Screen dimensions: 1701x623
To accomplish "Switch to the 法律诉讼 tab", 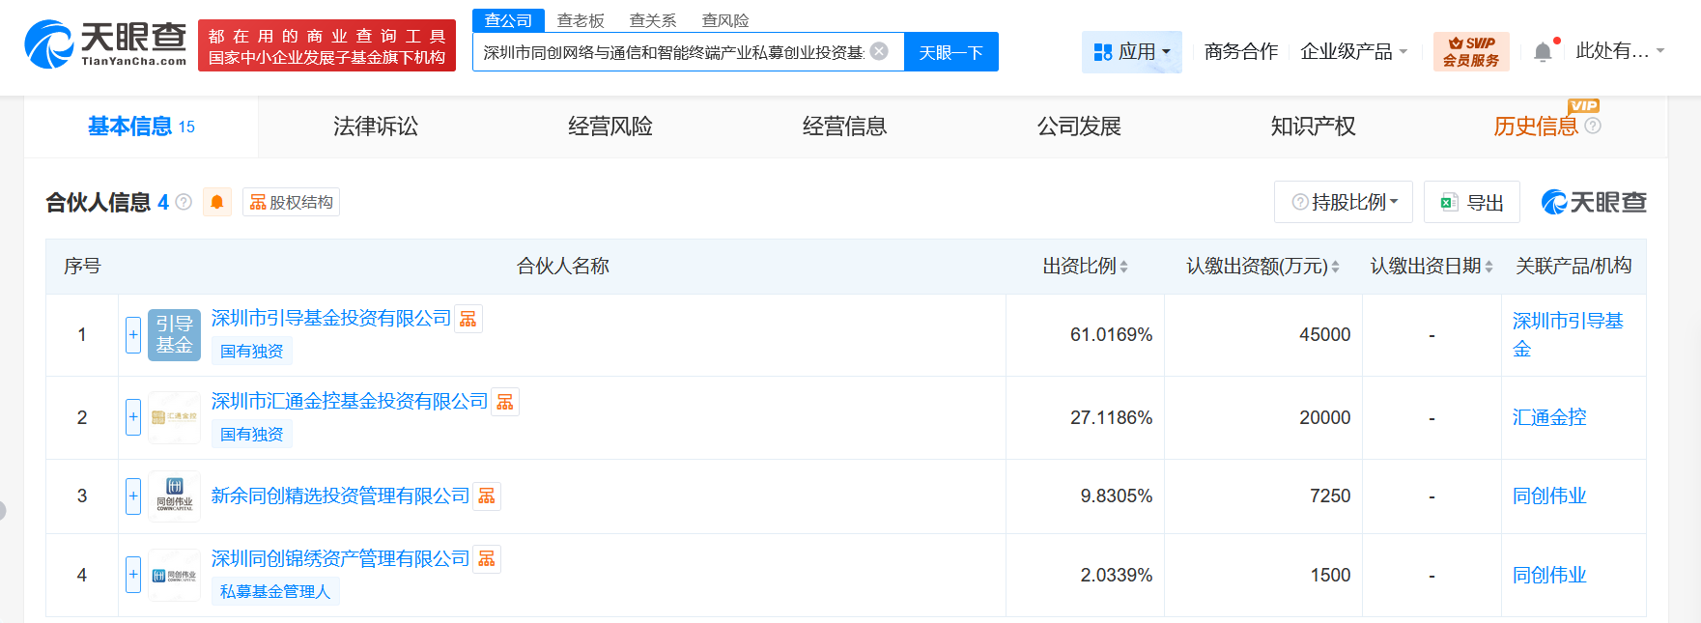I will (376, 127).
